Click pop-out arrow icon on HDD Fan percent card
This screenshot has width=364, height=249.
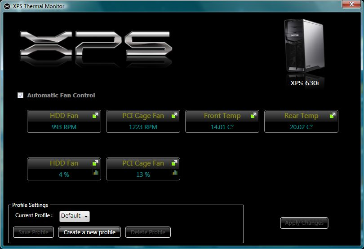point(95,163)
